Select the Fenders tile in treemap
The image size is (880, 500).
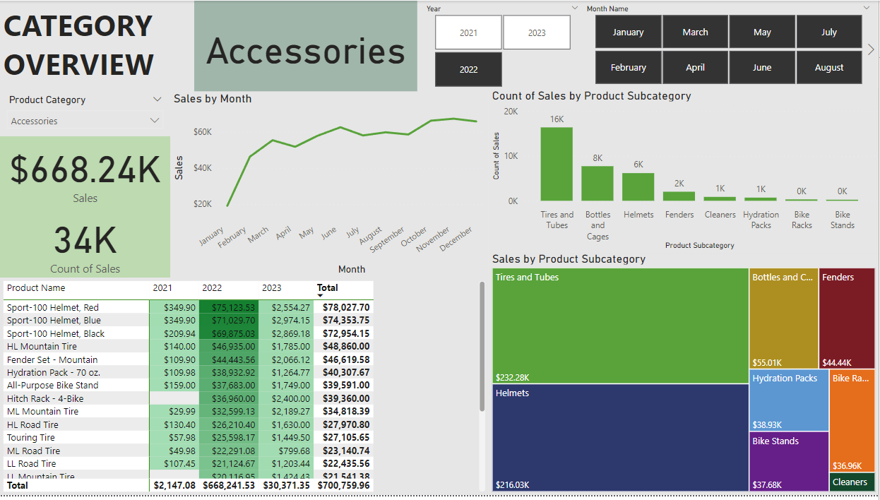(847, 318)
